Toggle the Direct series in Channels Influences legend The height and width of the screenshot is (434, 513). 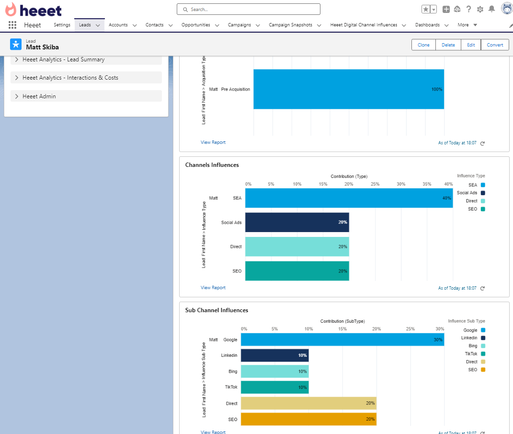tap(484, 200)
